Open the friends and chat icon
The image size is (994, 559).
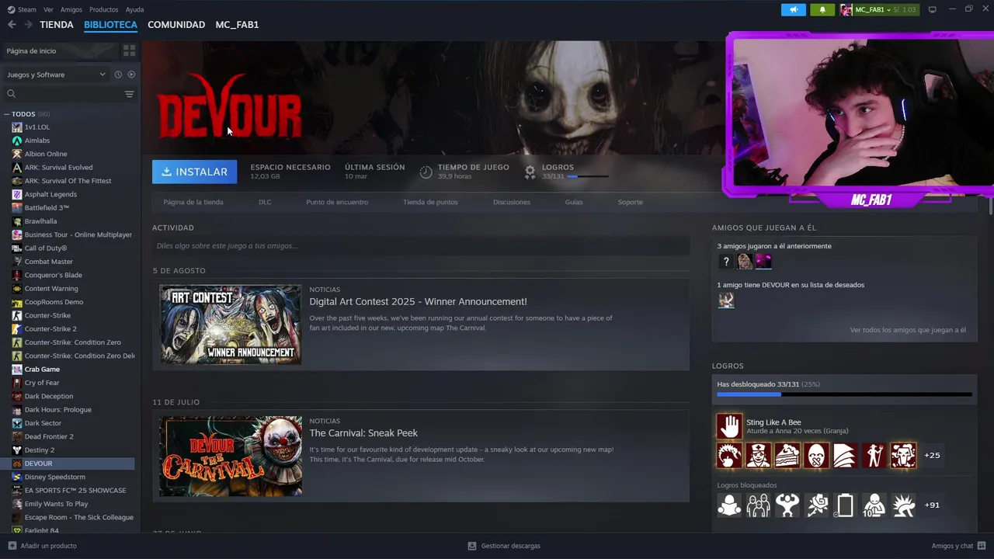[982, 546]
